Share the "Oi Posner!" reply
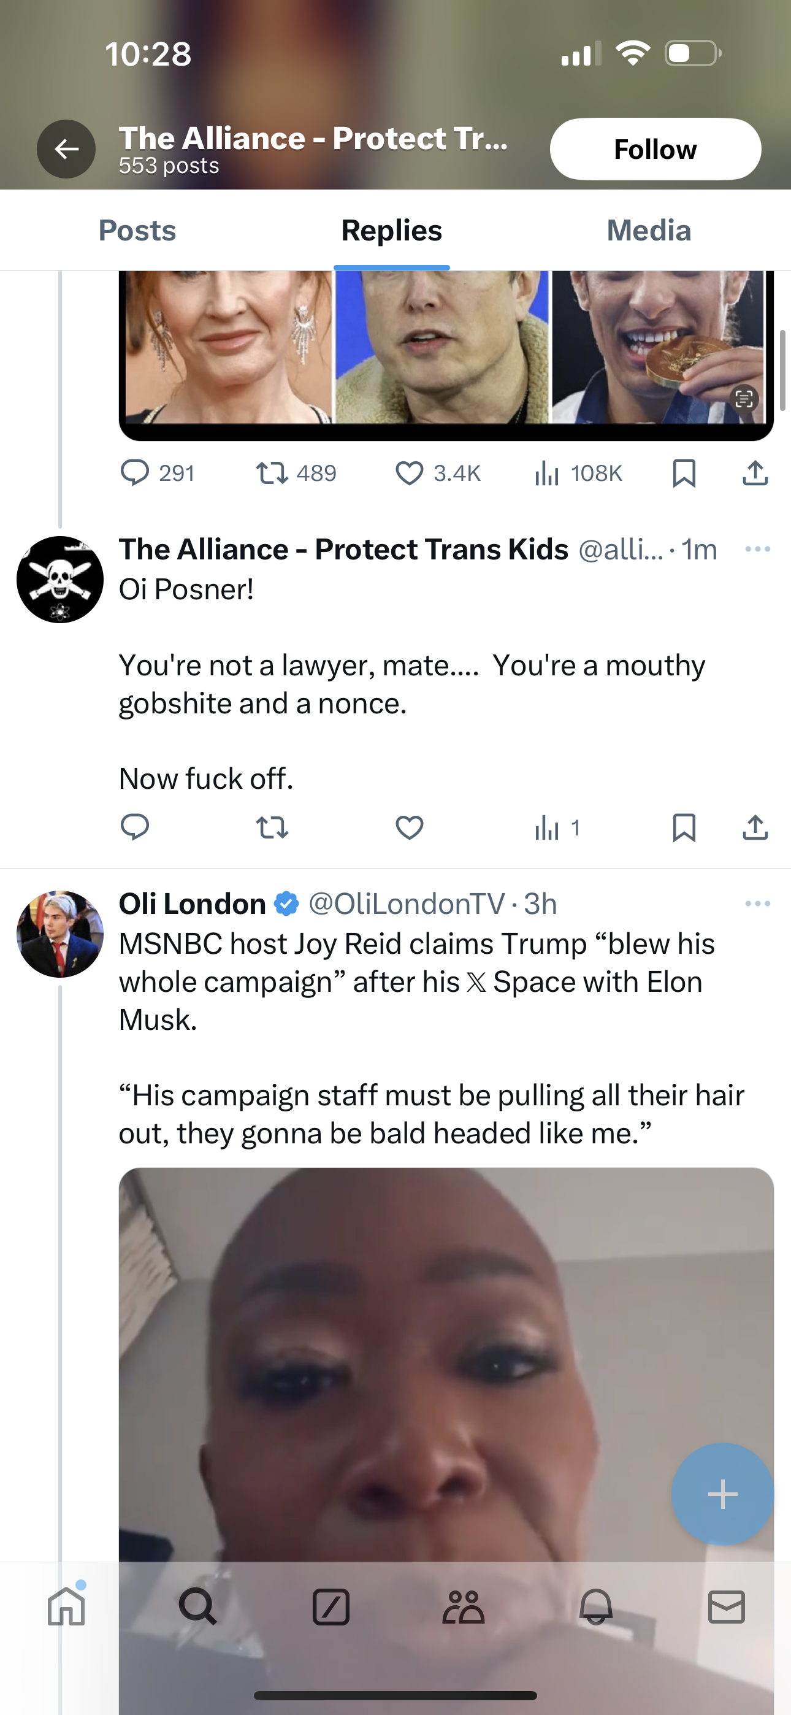Image resolution: width=791 pixels, height=1715 pixels. [755, 827]
